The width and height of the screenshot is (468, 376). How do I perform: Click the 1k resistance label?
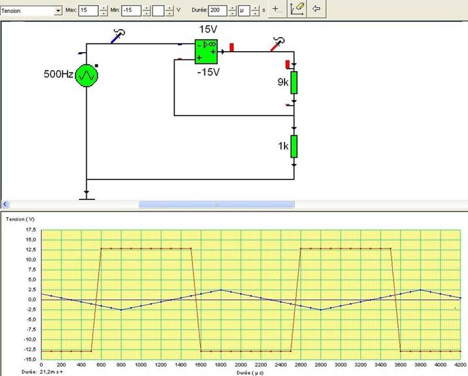283,146
